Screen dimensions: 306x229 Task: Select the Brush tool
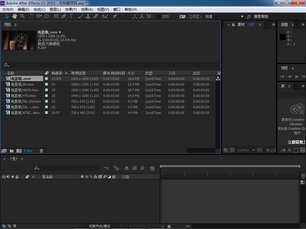81,16
